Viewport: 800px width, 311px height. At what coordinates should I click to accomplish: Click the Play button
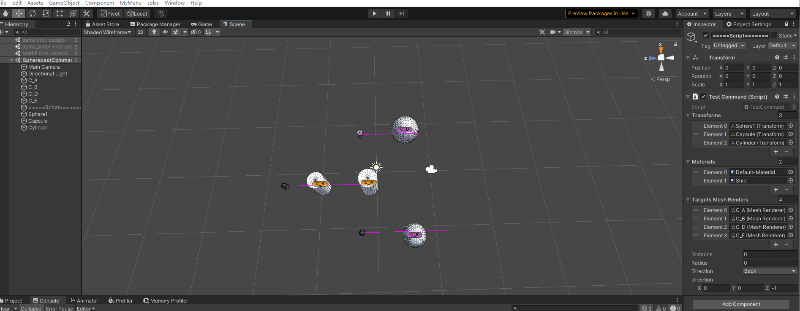(x=374, y=13)
